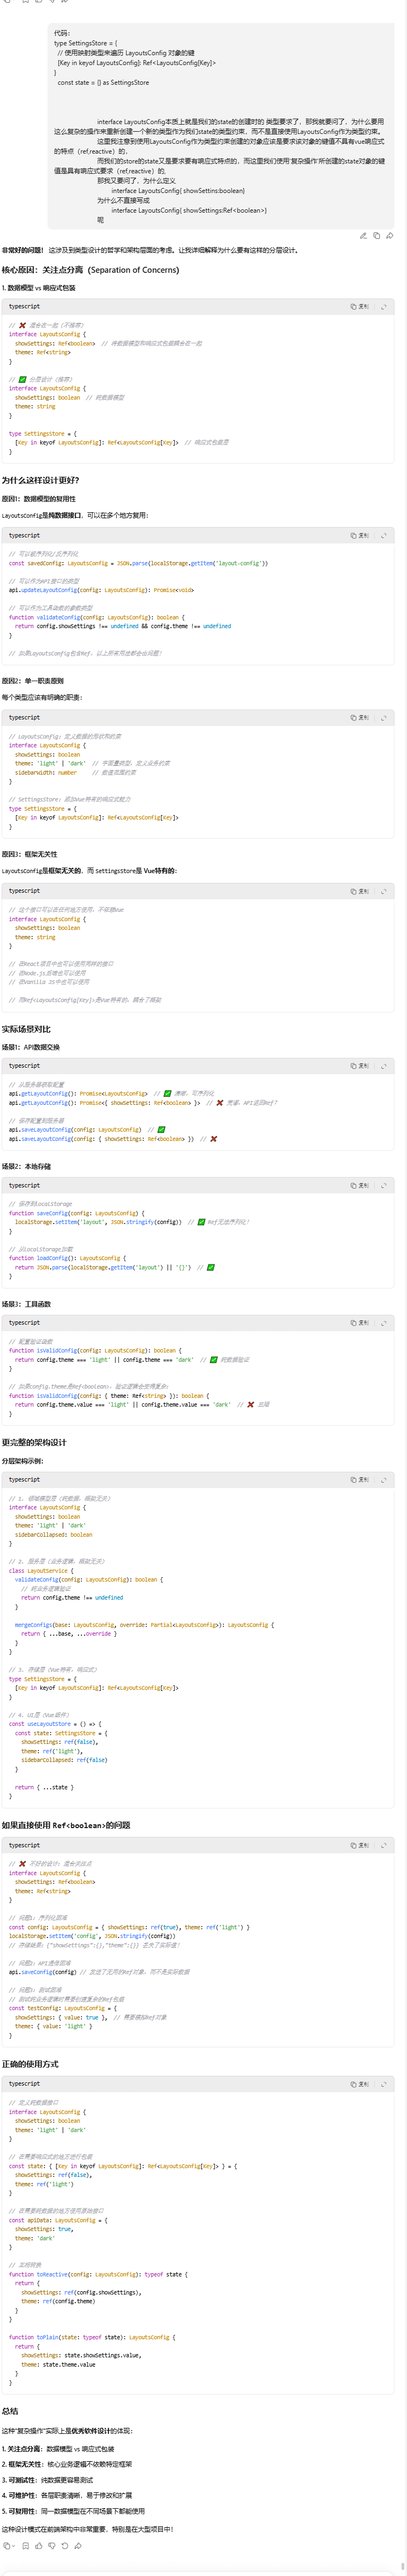The height and width of the screenshot is (2576, 407).
Task: Expand the code block under 原因3: 框架无关性
Action: tap(383, 890)
